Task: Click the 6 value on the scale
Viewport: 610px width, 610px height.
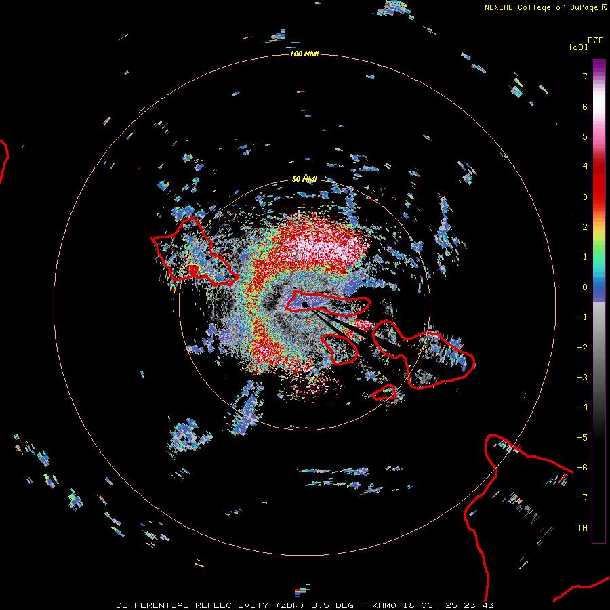Action: (585, 106)
